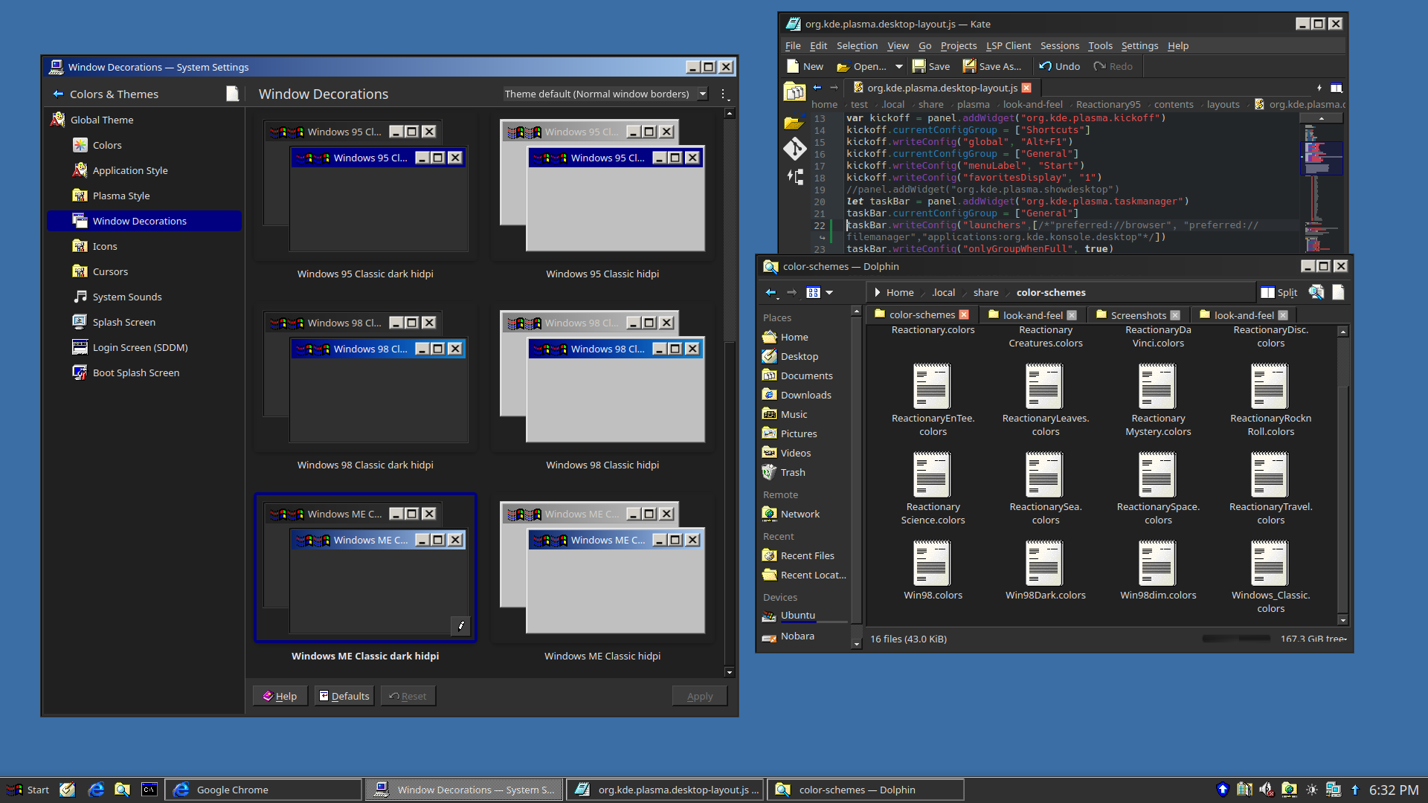Expand the Open... dropdown arrow in Kate
The image size is (1428, 803).
[x=898, y=66]
